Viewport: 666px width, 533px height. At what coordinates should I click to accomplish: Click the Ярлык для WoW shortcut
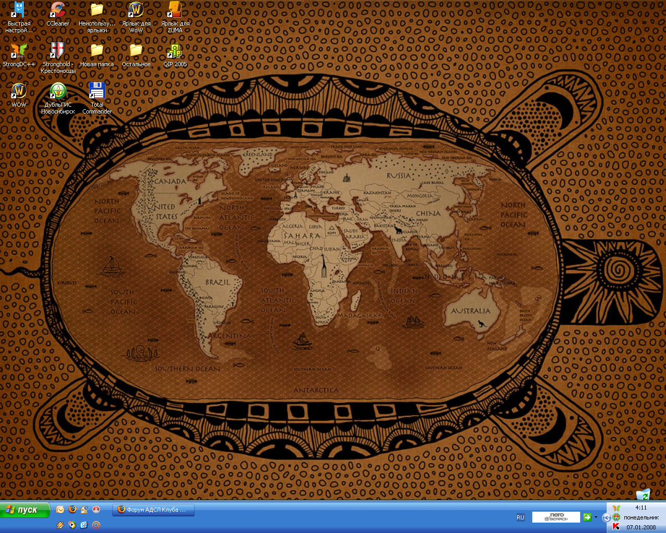click(136, 10)
